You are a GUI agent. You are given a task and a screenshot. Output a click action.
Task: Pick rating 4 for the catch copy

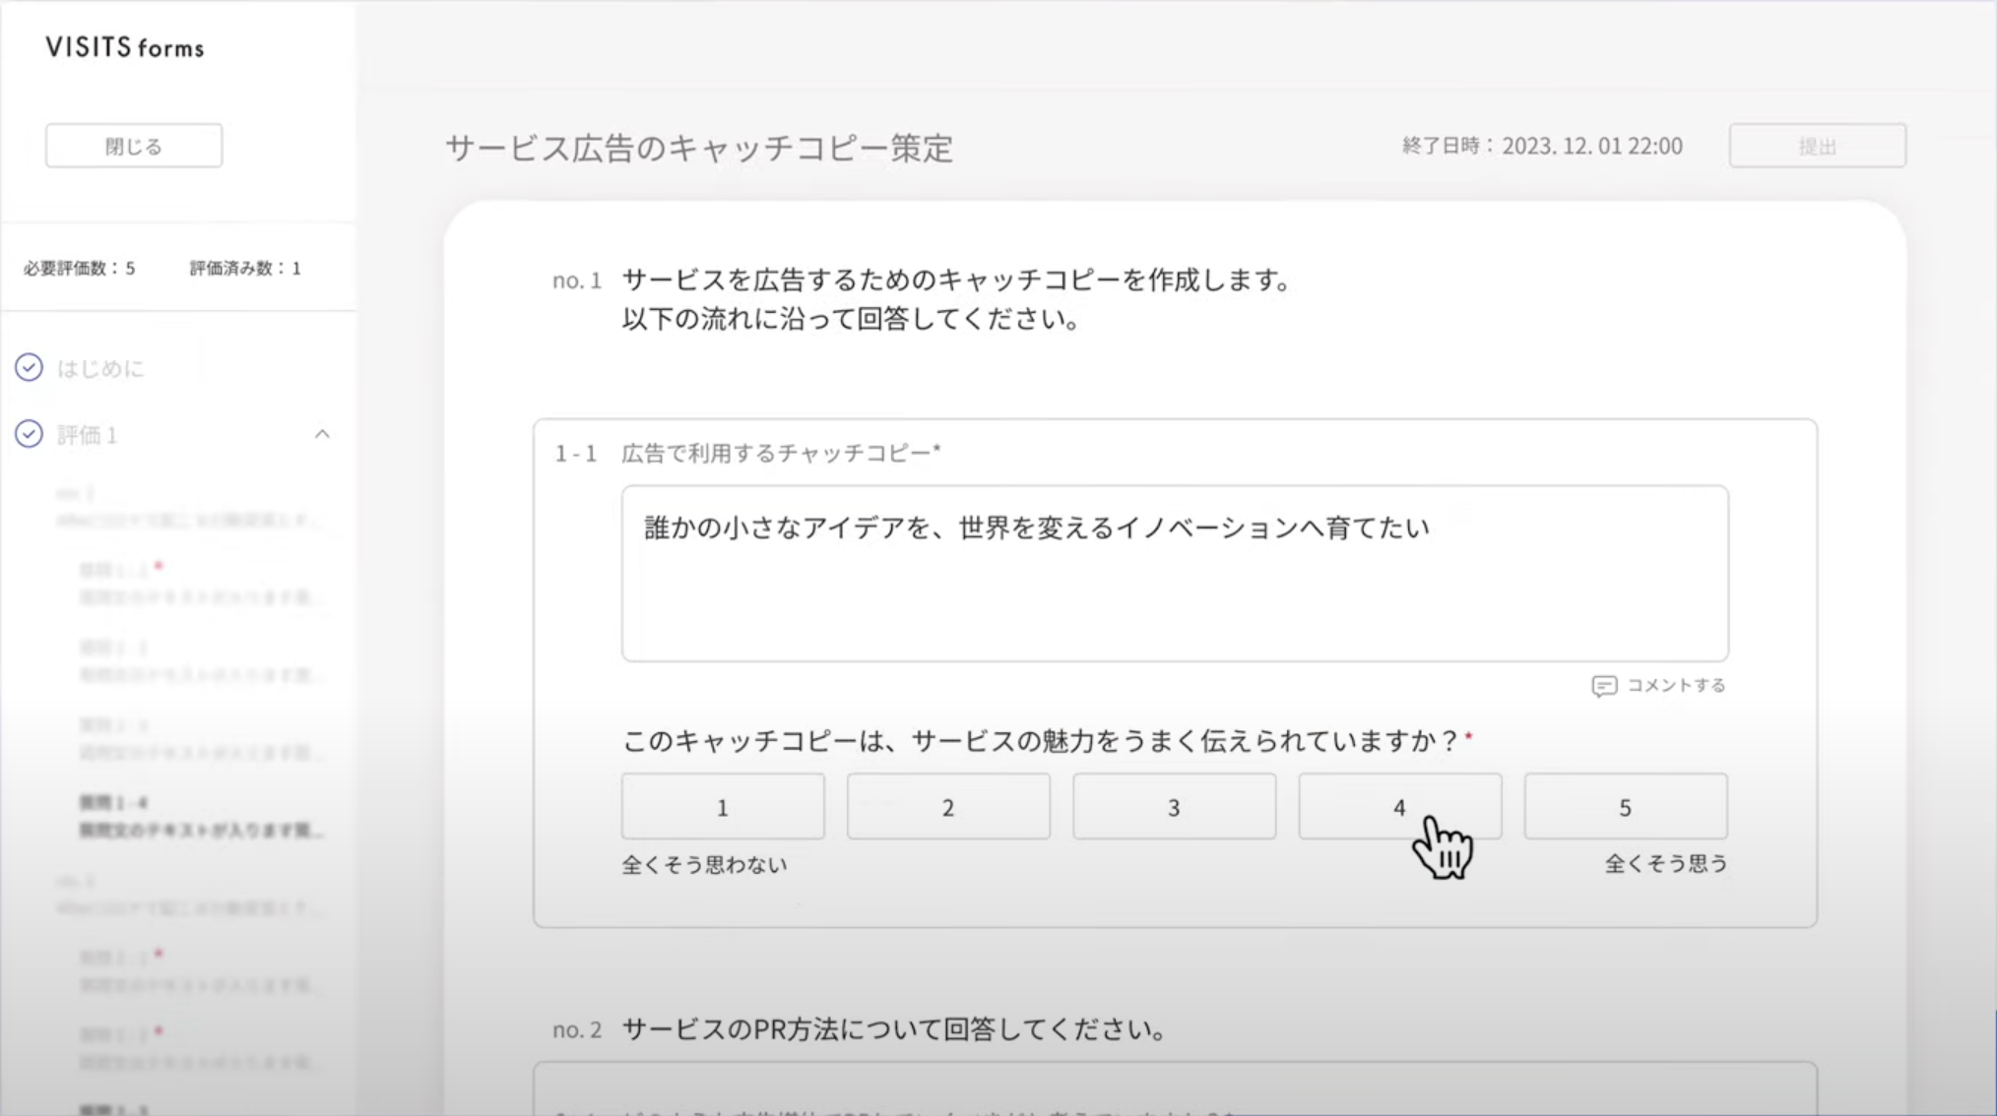[x=1399, y=807]
